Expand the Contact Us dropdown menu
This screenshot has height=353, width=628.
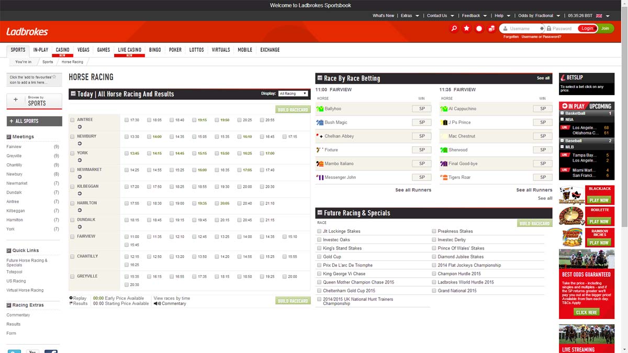[440, 16]
